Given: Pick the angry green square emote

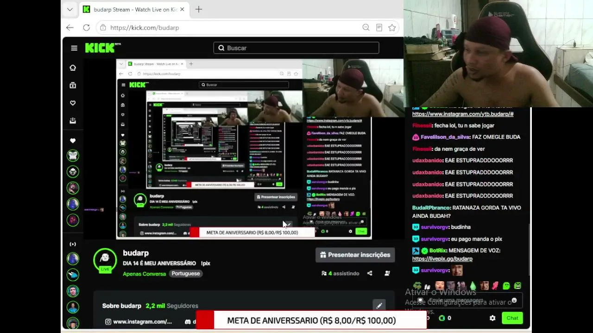Looking at the screenshot, I should pyautogui.click(x=517, y=286).
